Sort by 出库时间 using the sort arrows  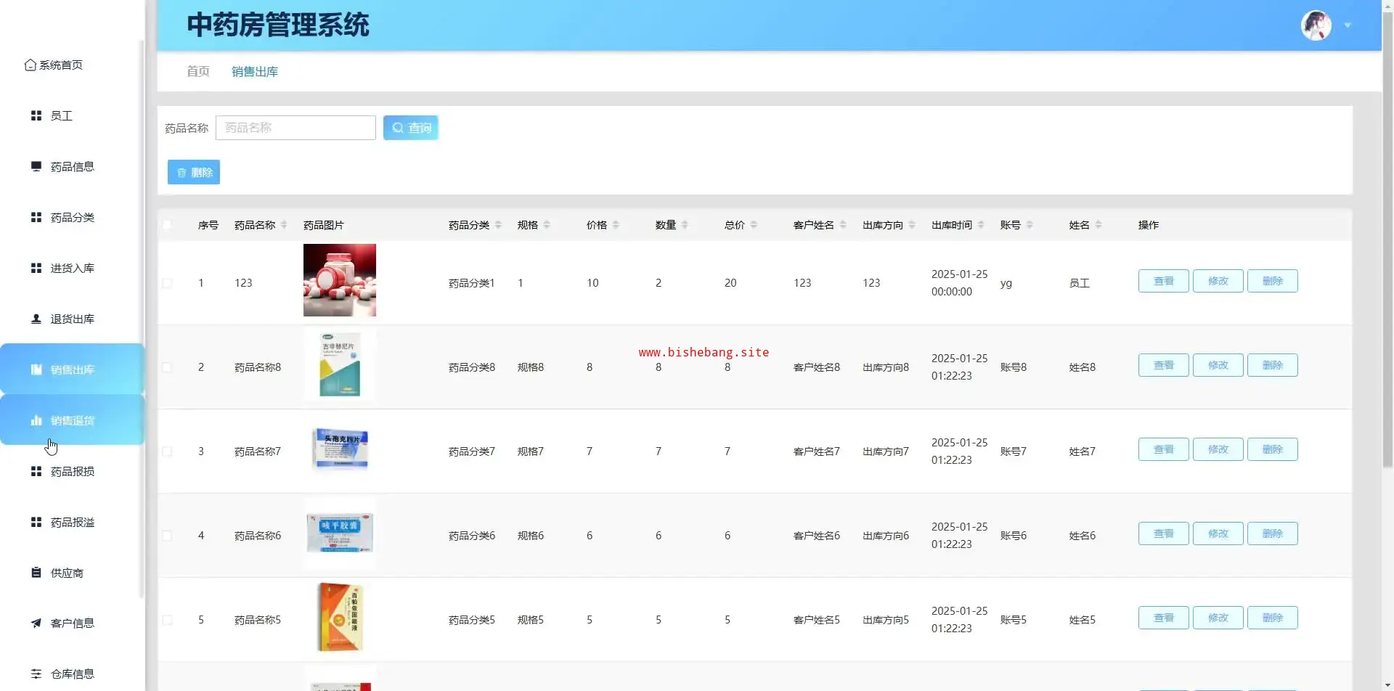[981, 225]
